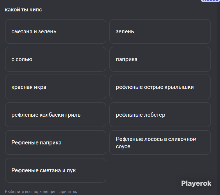The height and width of the screenshot is (195, 220).
Task: Tick 'рефленые колбаски гриль' option
Action: [x=56, y=115]
